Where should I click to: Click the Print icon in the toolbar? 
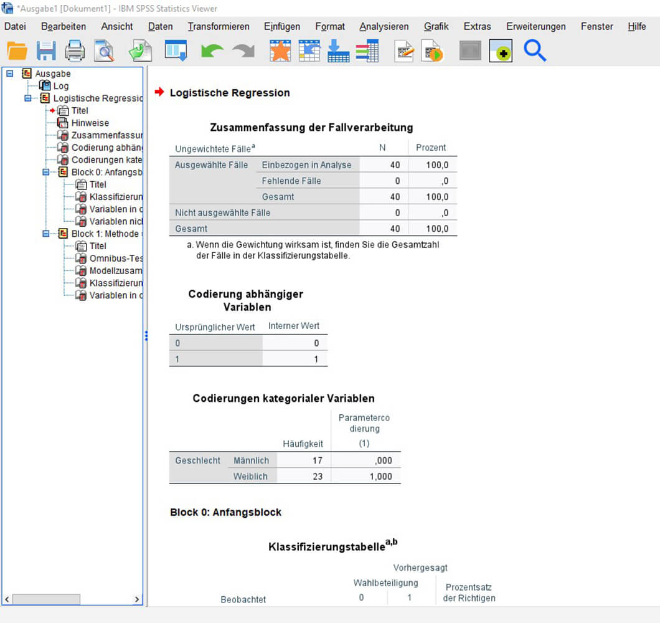click(75, 50)
